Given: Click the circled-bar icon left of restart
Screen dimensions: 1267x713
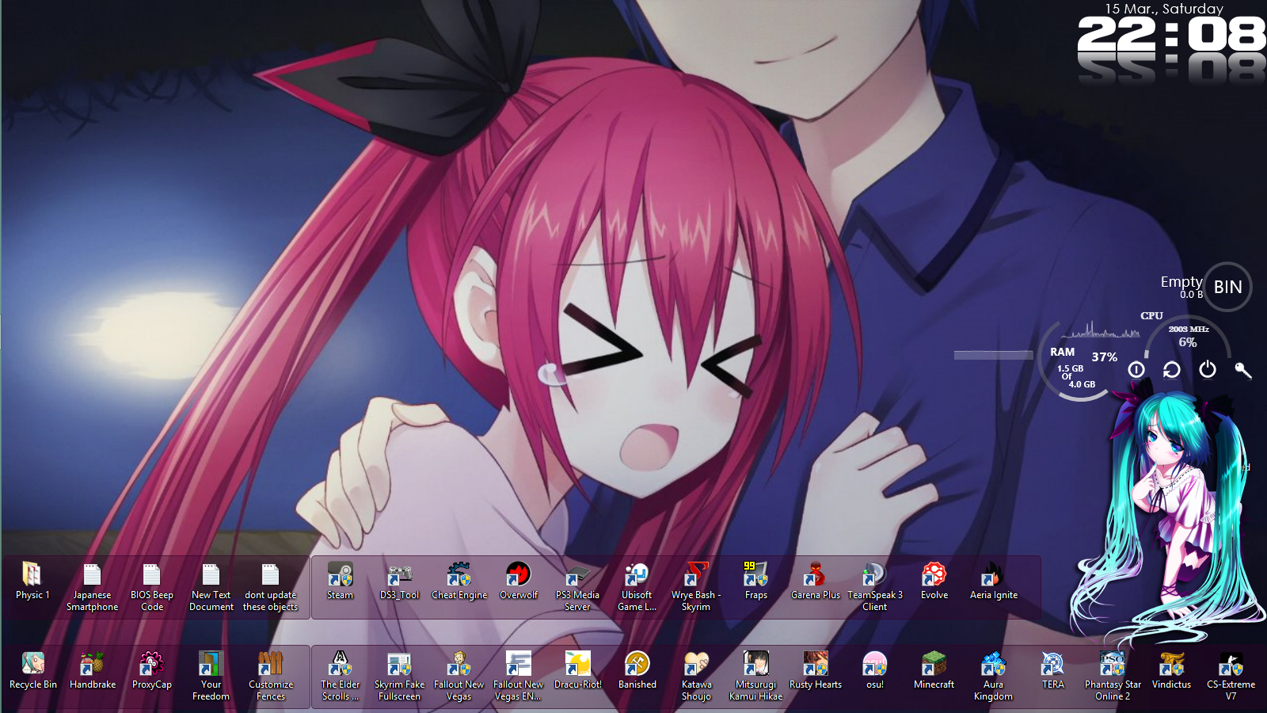Looking at the screenshot, I should (x=1136, y=369).
